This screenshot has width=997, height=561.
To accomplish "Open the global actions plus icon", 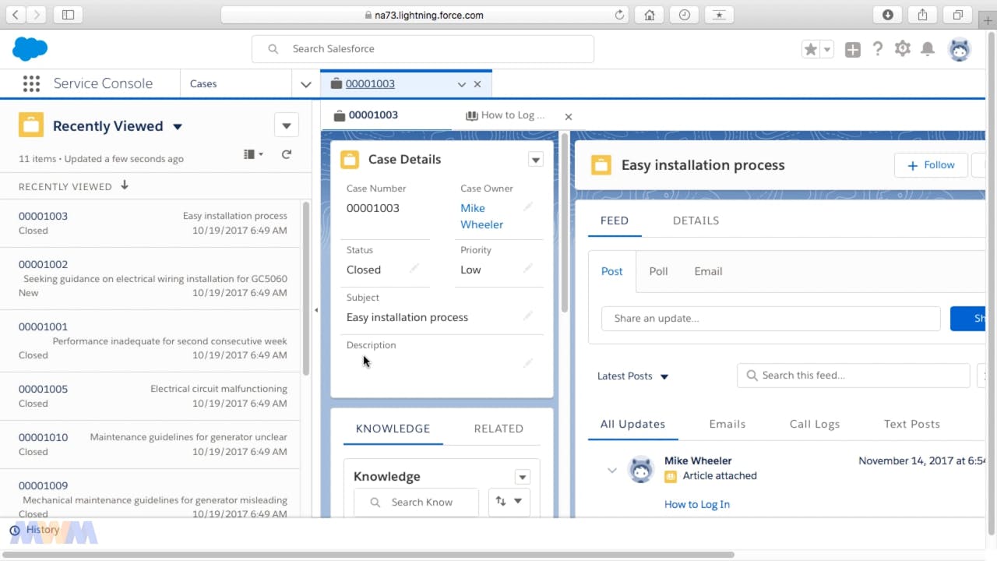I will click(853, 49).
